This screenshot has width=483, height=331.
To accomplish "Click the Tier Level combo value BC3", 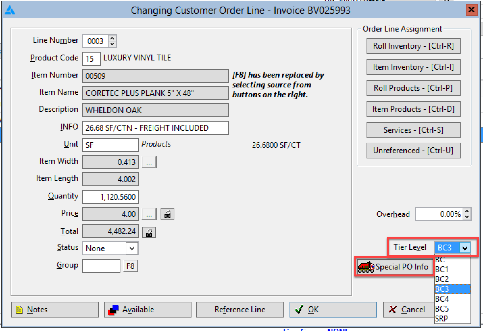I will point(447,248).
